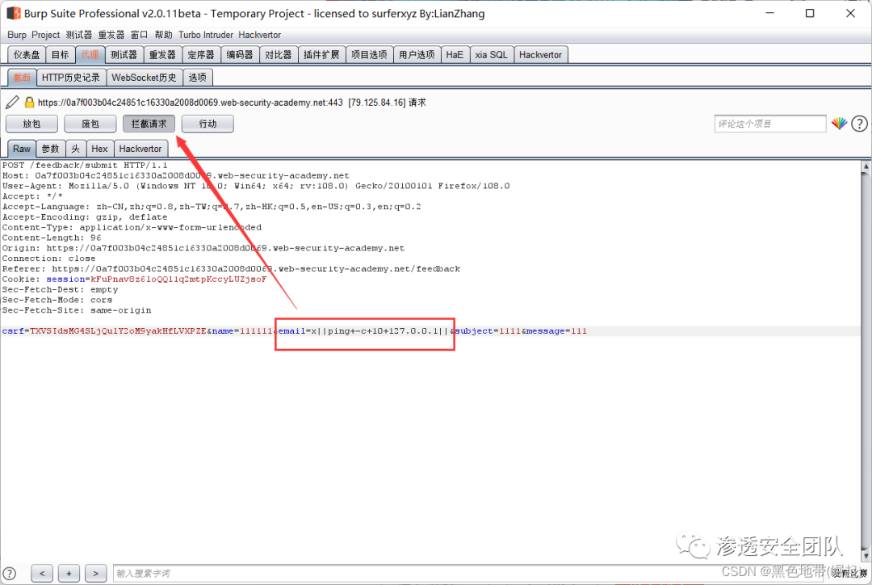Viewport: 872px width, 585px height.
Task: Open the highlight color picker icon
Action: pyautogui.click(x=839, y=124)
